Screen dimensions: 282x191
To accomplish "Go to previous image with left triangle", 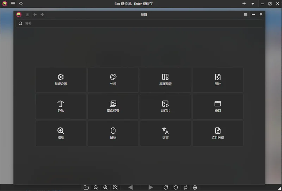I will [x=130, y=187].
